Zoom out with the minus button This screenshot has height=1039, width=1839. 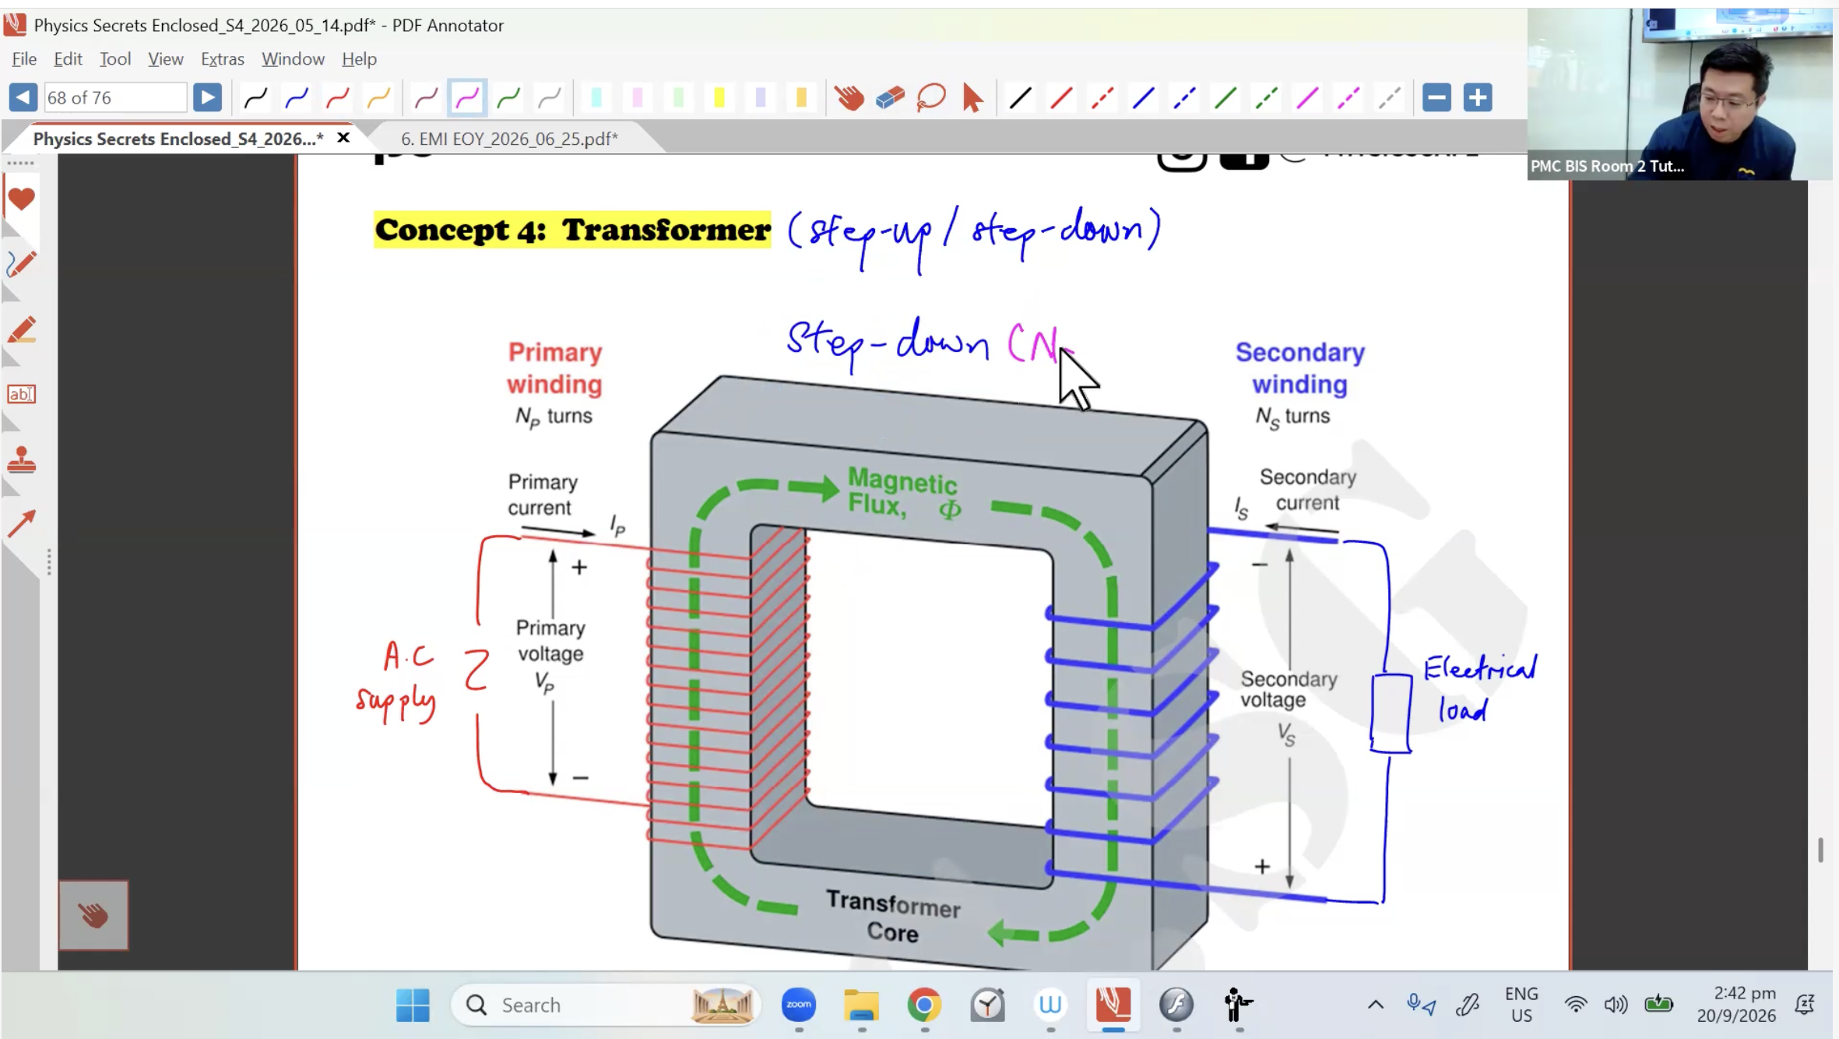point(1436,97)
